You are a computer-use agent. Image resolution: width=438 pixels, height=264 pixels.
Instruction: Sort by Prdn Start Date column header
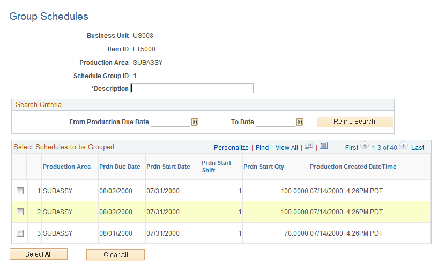click(x=168, y=167)
